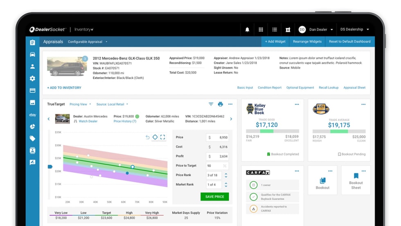Click the print icon in TrueTarget panel
The height and width of the screenshot is (226, 401).
(x=221, y=104)
